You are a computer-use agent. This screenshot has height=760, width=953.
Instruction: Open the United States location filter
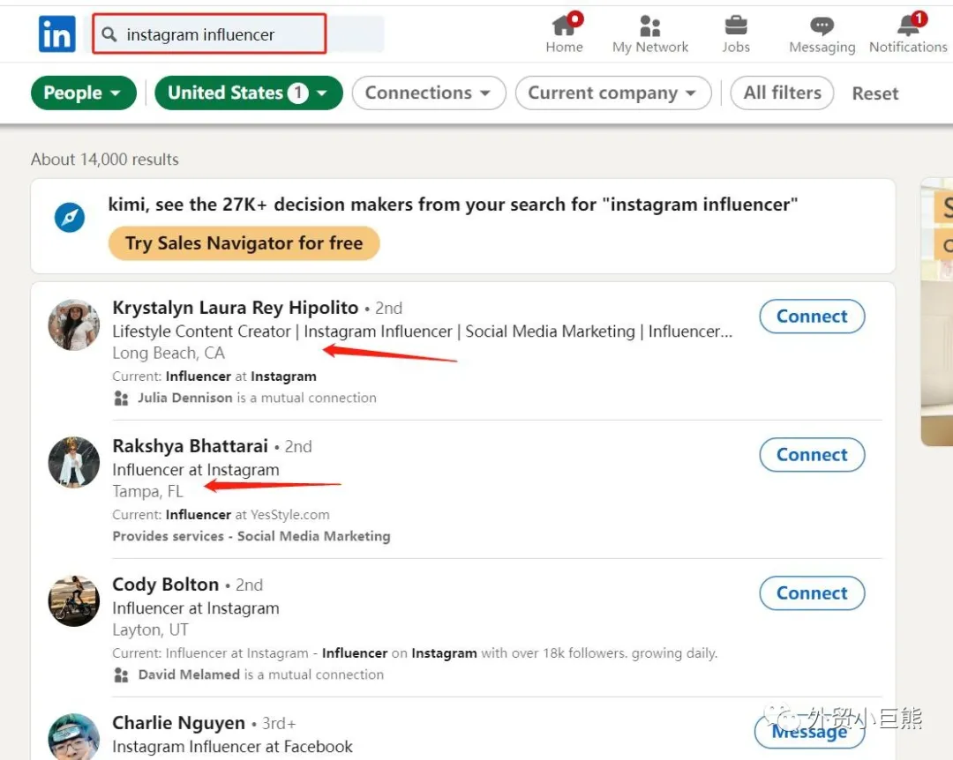click(x=248, y=93)
